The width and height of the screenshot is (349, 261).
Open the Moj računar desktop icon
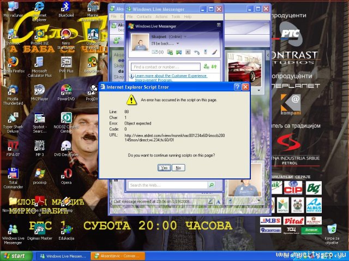pyautogui.click(x=13, y=9)
